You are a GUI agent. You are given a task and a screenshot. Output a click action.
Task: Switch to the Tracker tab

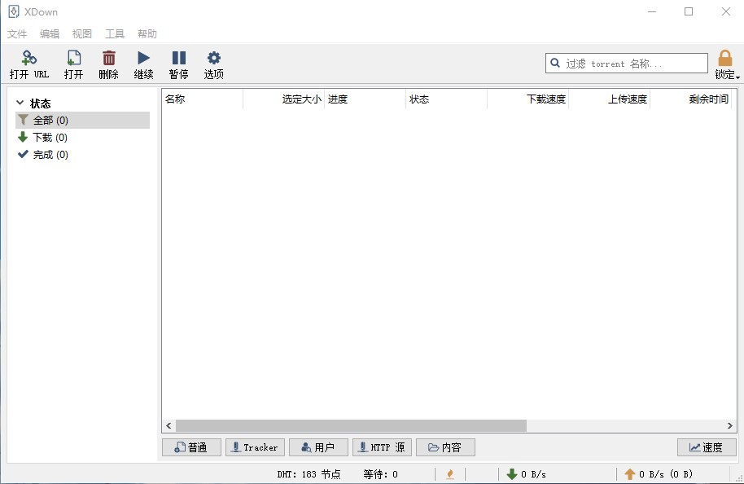pos(255,447)
